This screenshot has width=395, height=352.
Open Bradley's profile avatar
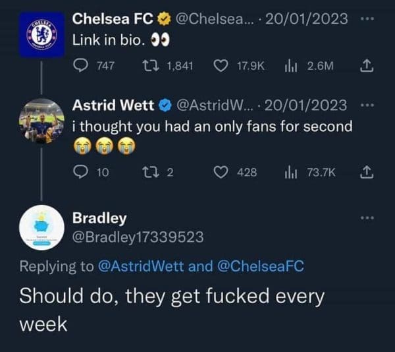pos(41,228)
